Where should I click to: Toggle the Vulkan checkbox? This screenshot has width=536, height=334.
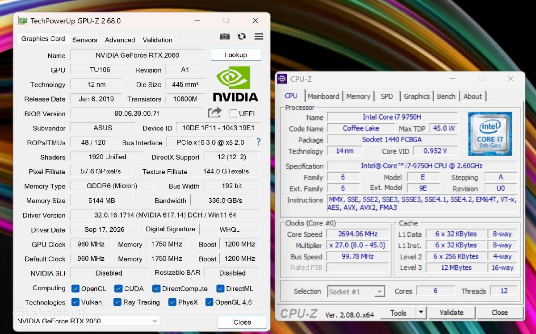point(75,302)
